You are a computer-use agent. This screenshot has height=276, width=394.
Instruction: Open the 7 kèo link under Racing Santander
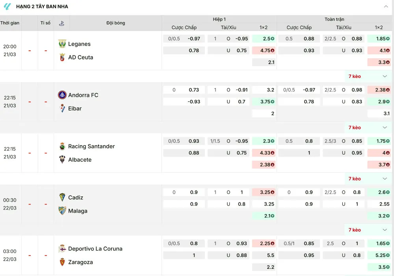click(x=355, y=179)
